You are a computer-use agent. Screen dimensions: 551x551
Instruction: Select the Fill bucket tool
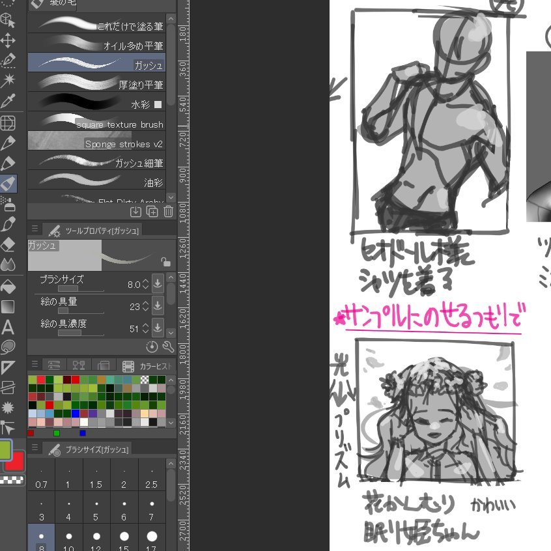(8, 287)
